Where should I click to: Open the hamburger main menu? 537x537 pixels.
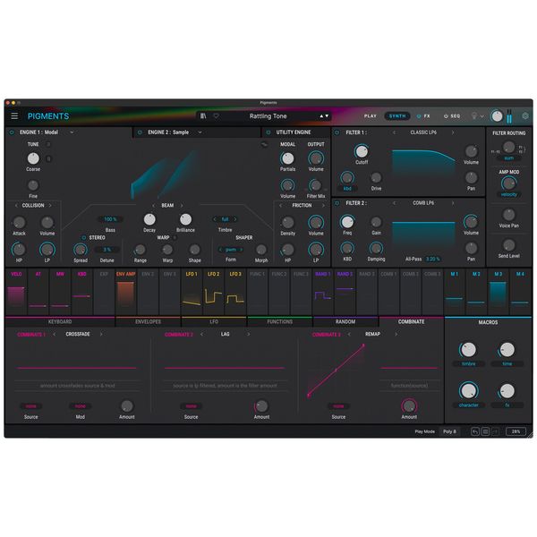tap(14, 116)
